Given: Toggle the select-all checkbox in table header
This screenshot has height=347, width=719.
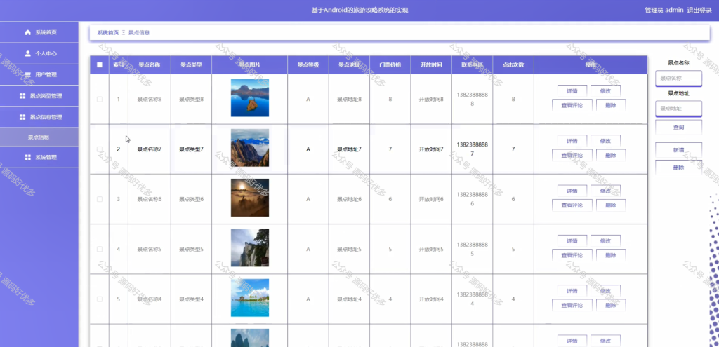Looking at the screenshot, I should point(100,65).
